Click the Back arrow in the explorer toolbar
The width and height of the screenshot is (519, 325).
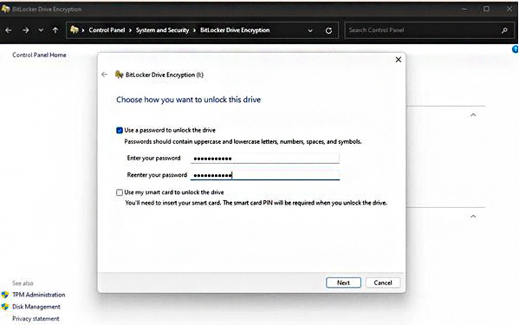(9, 30)
